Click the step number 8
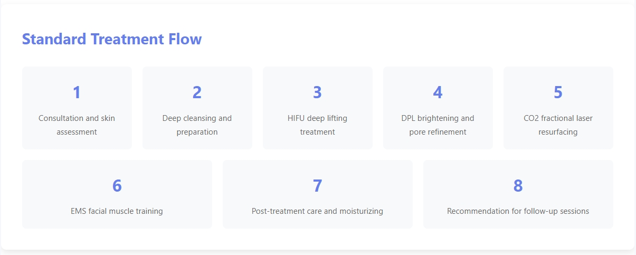This screenshot has height=255, width=636. pos(518,186)
